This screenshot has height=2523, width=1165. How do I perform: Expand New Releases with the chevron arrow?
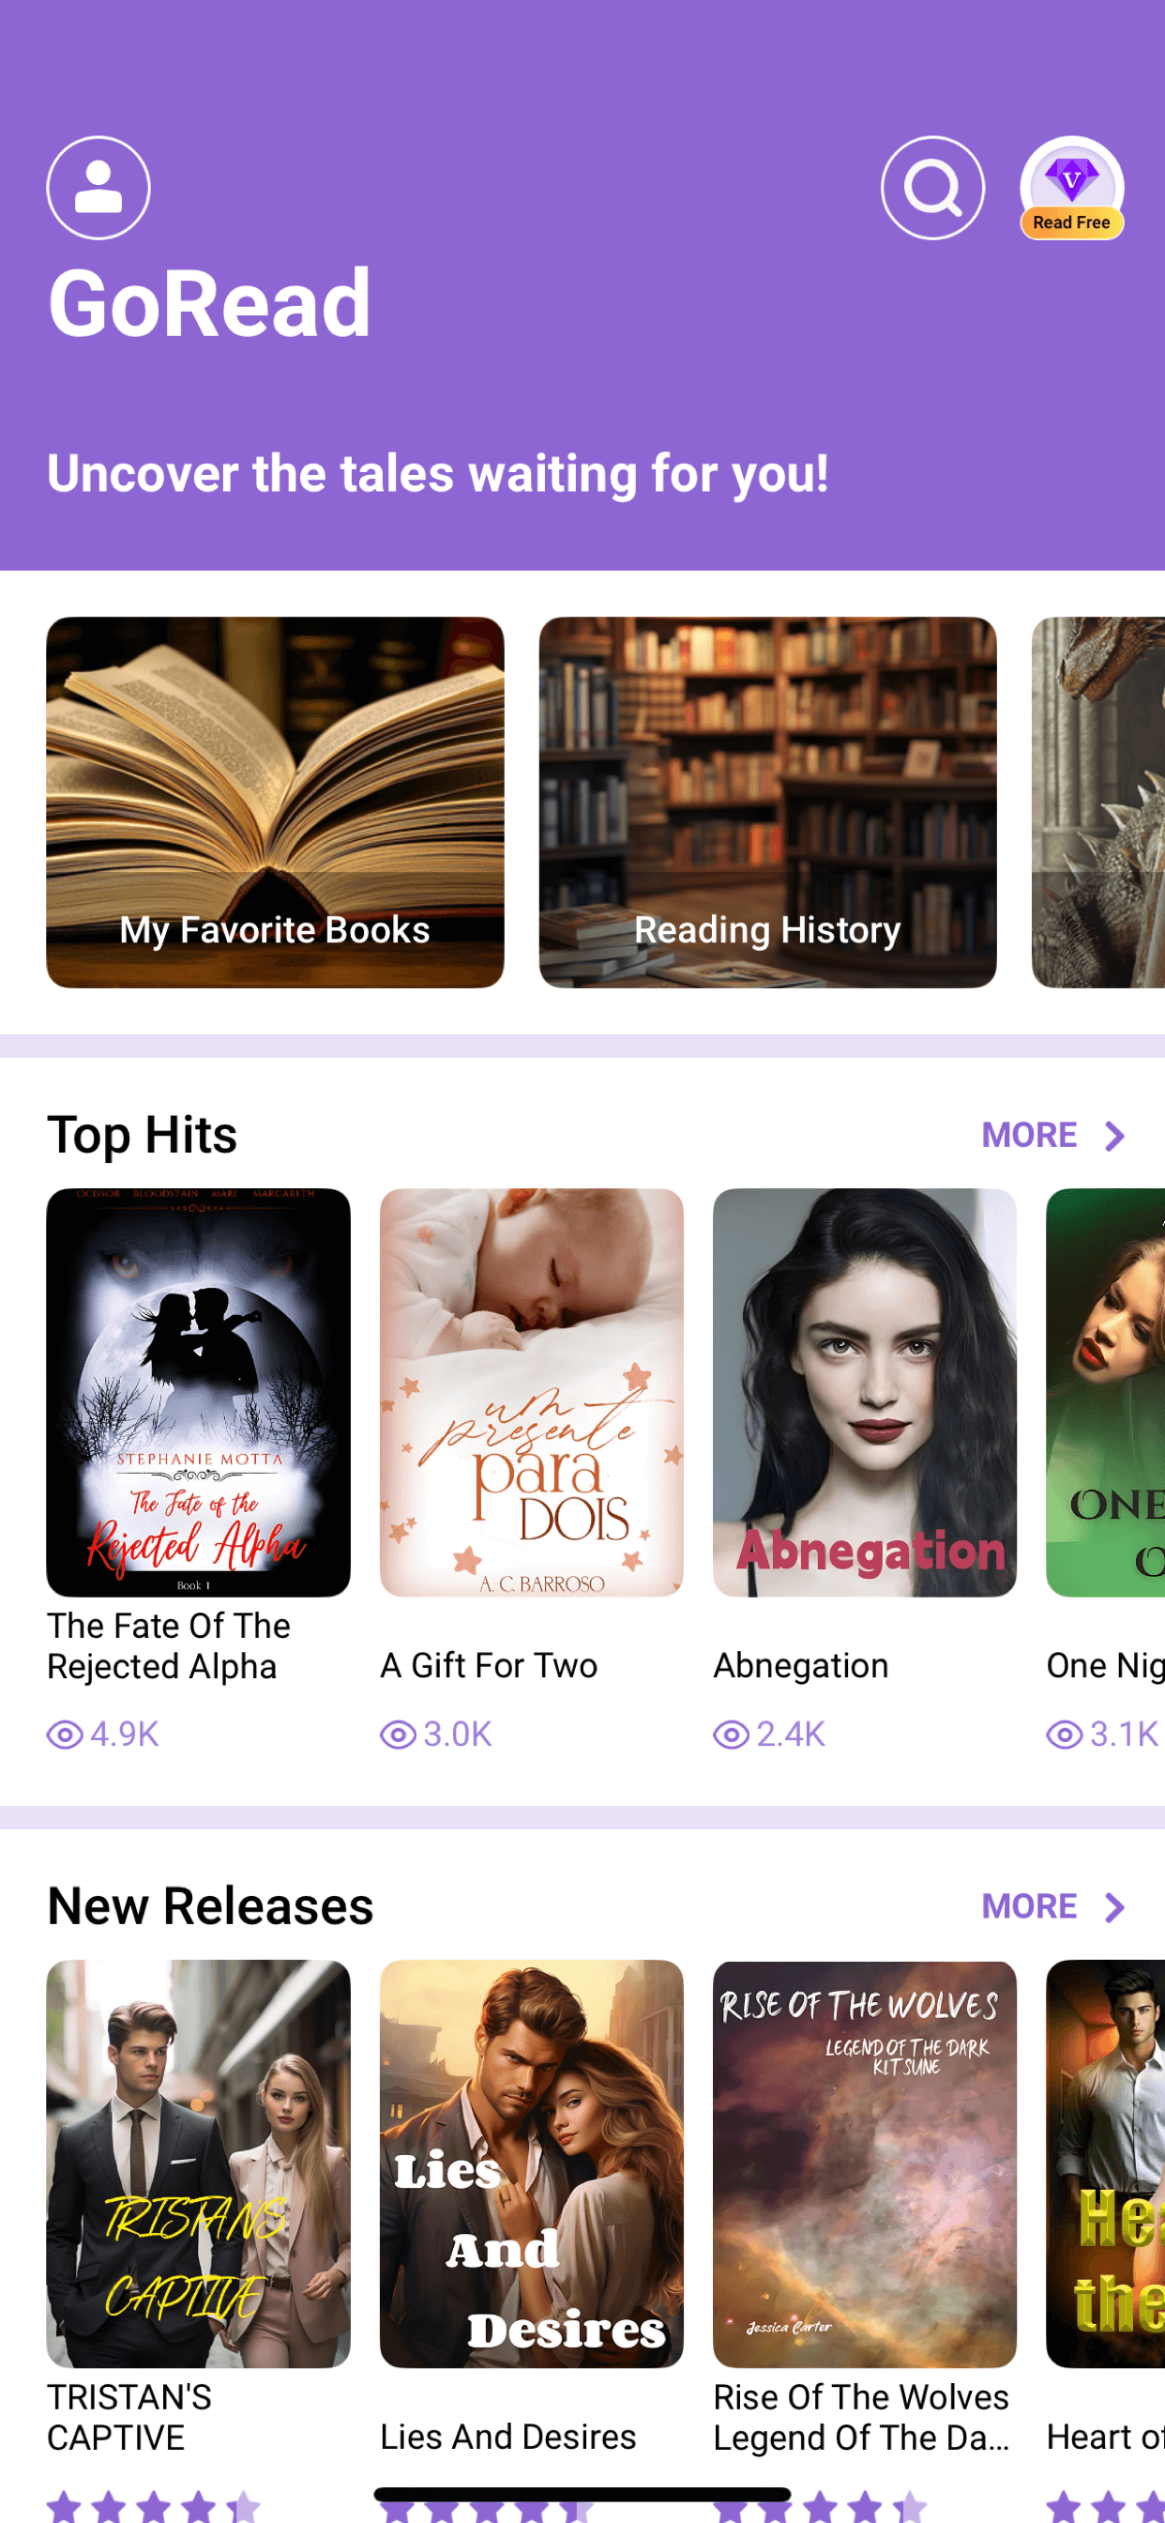click(1114, 1907)
